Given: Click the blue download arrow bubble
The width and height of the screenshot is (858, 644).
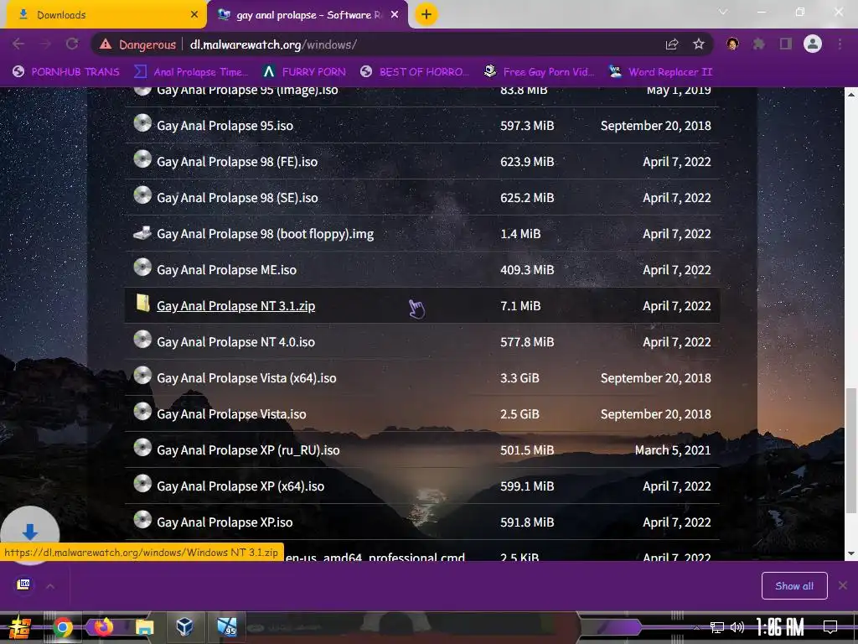Looking at the screenshot, I should point(30,532).
